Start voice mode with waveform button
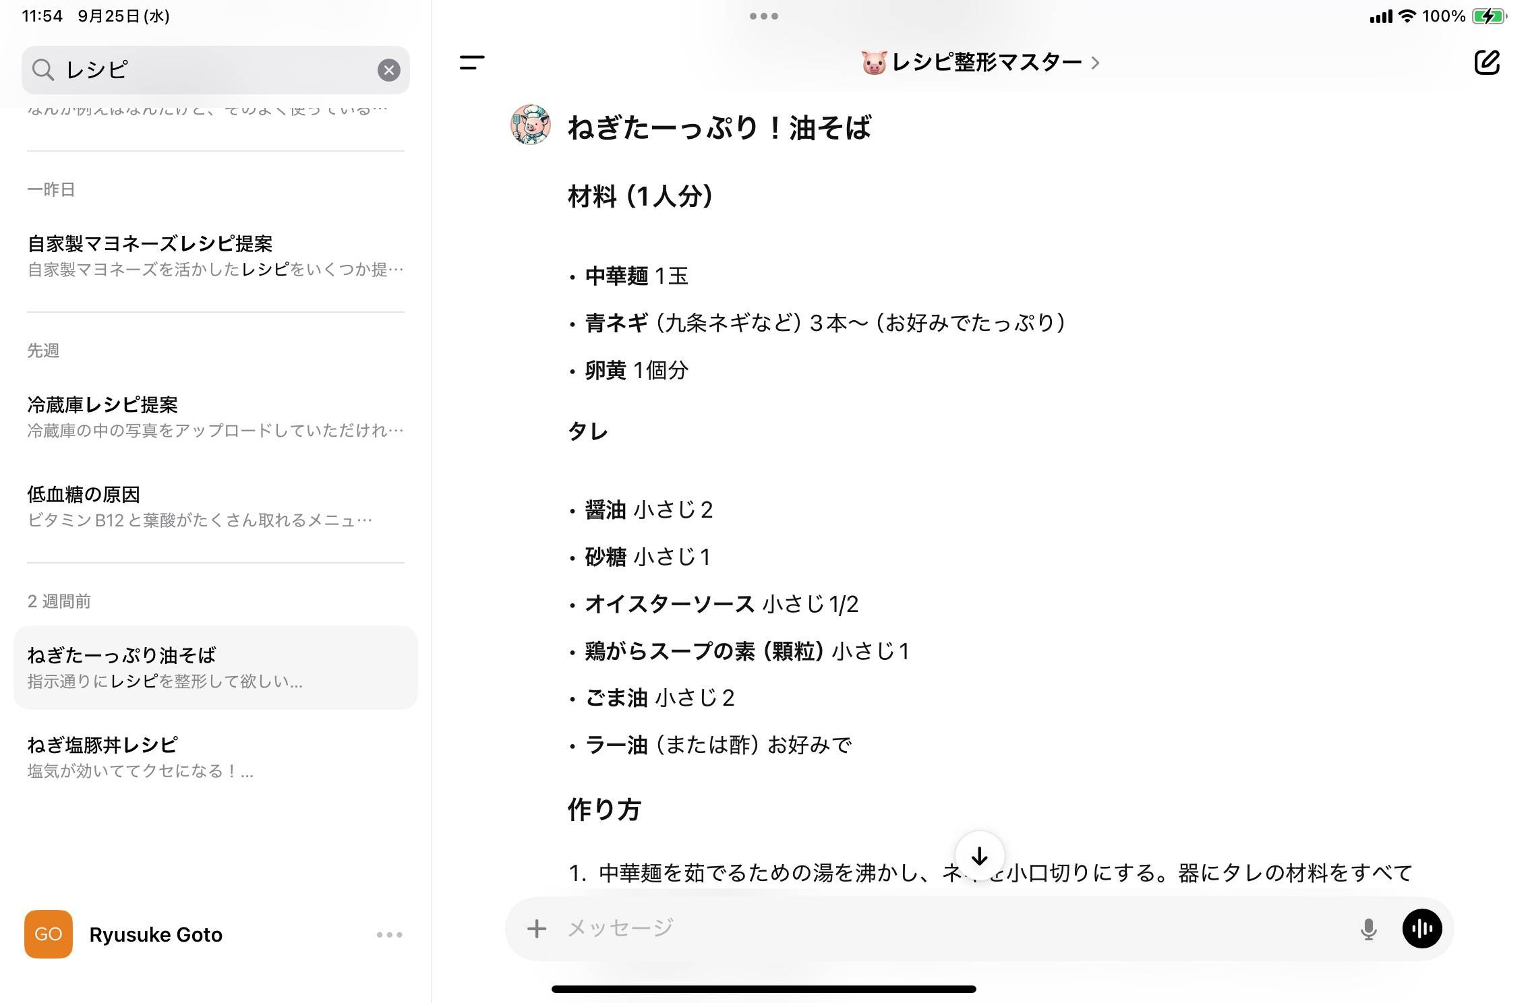The image size is (1528, 1003). coord(1421,929)
